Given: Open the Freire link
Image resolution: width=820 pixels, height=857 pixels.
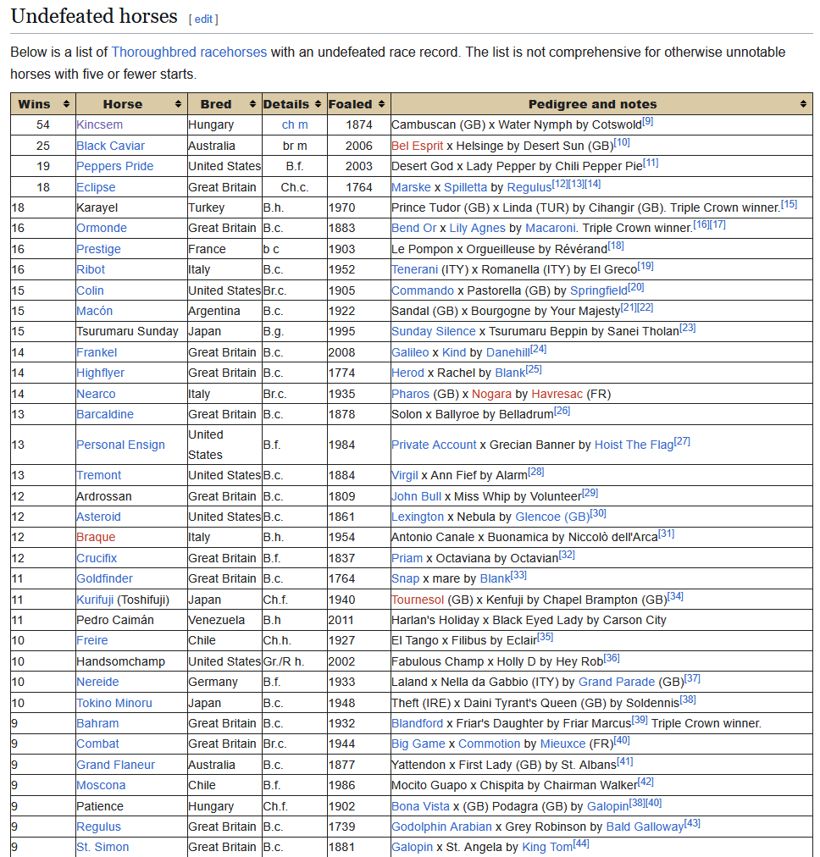Looking at the screenshot, I should coord(92,640).
